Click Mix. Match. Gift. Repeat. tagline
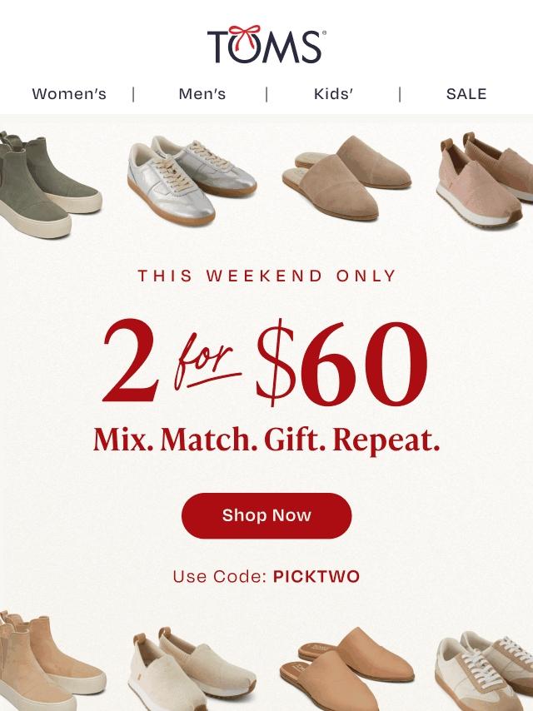533x711 pixels. point(266,440)
